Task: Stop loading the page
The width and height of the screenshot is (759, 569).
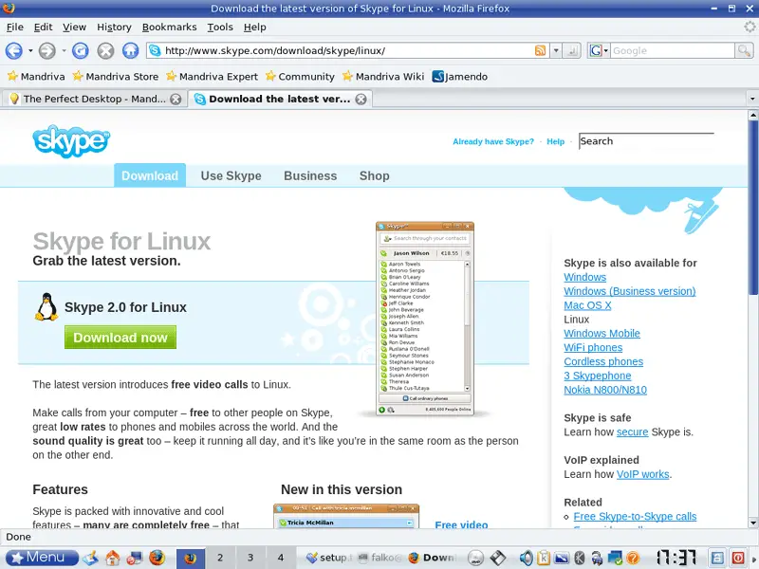Action: [105, 51]
